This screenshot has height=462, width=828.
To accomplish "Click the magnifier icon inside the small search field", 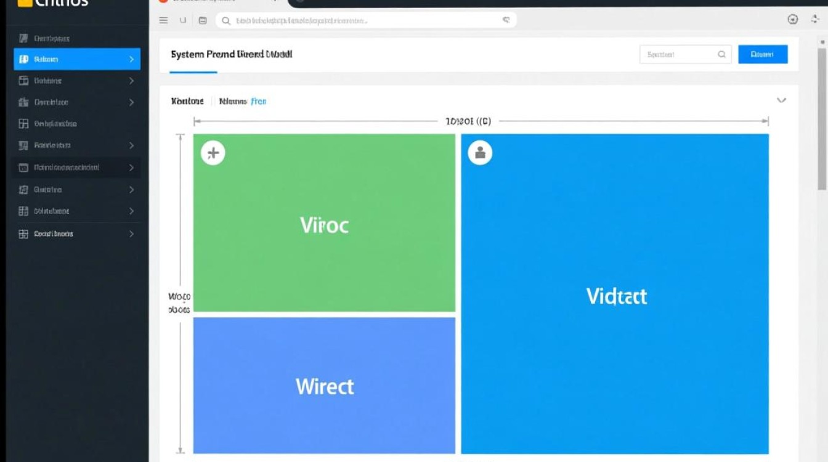I will [x=721, y=54].
